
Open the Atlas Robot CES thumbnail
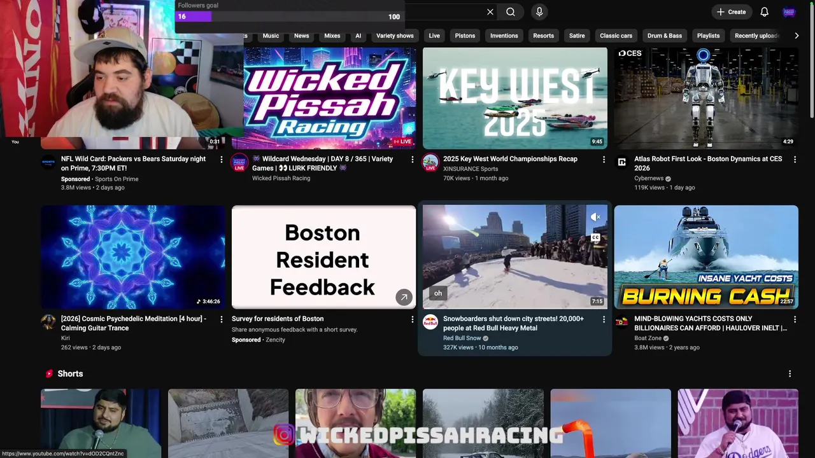[x=706, y=98]
